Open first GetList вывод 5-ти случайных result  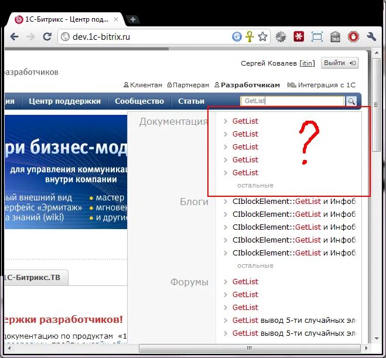294,321
